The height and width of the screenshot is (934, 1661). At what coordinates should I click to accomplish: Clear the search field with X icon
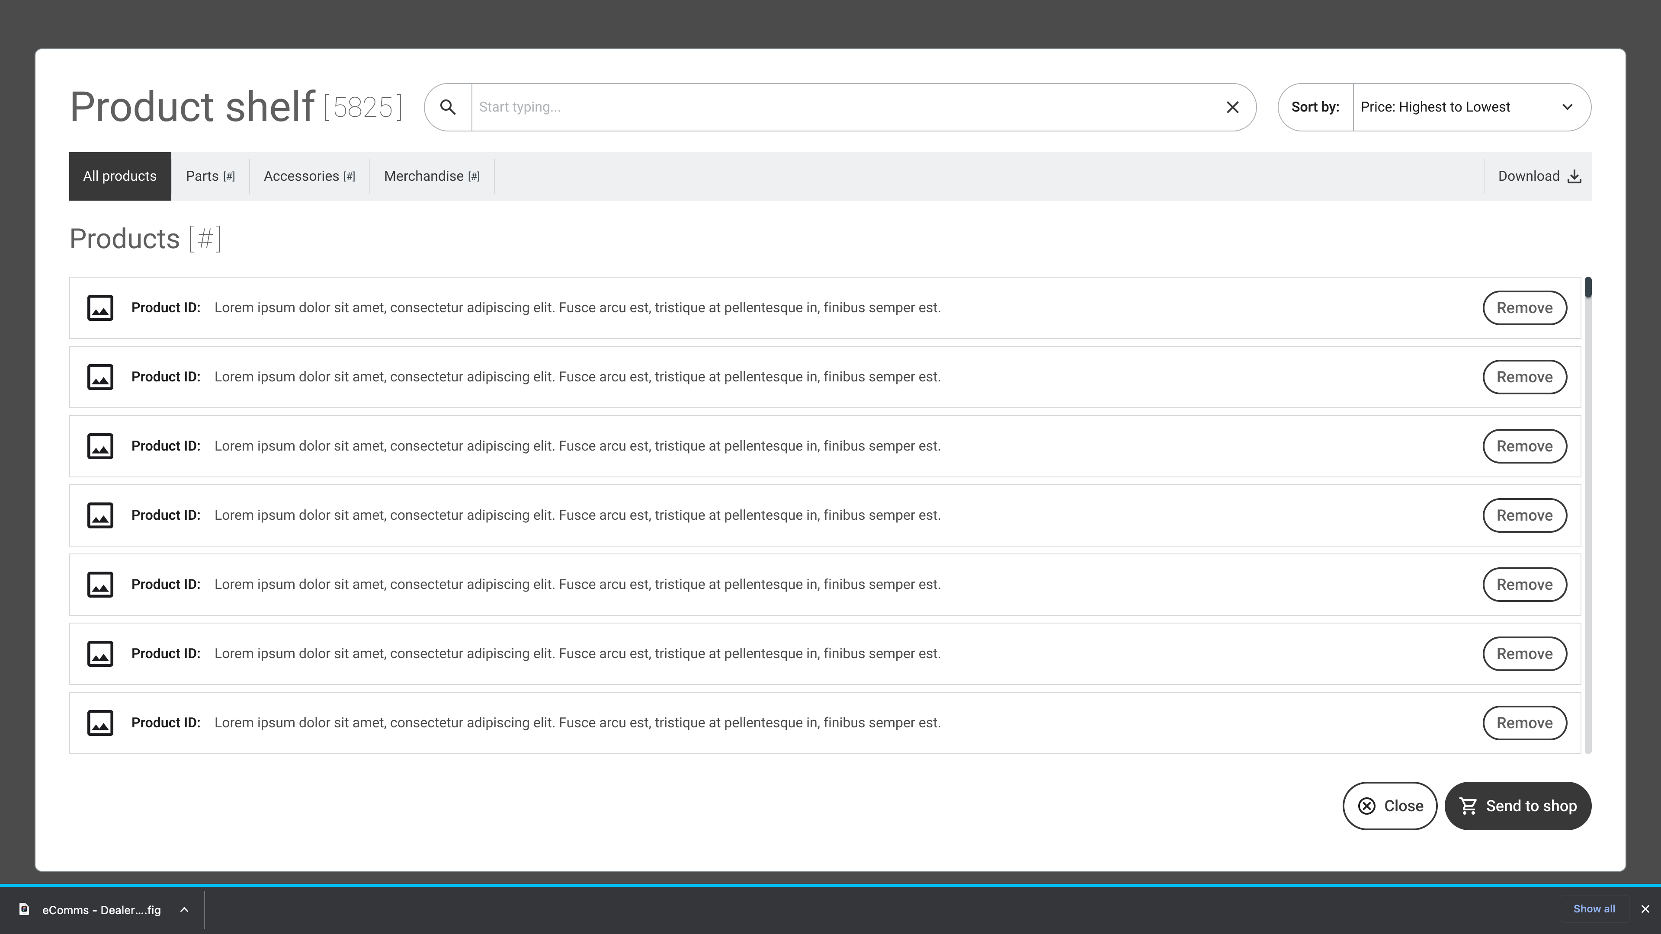point(1232,107)
